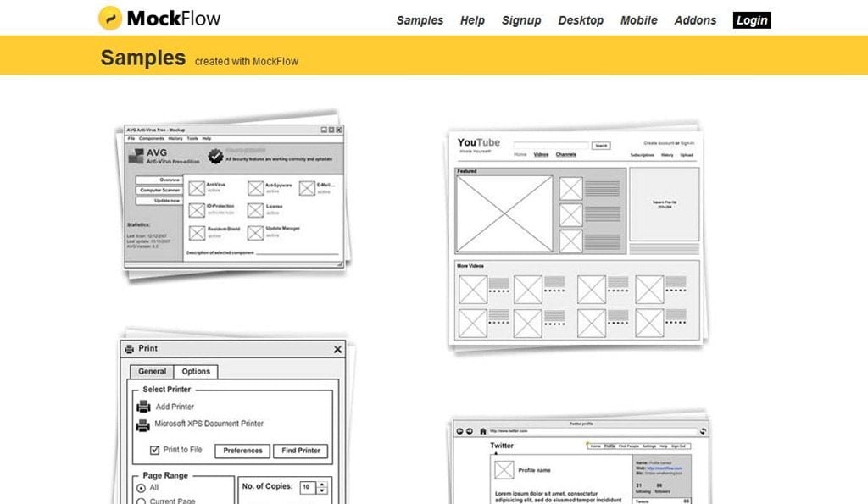Click the Login button
Image resolution: width=868 pixels, height=504 pixels.
click(x=751, y=20)
